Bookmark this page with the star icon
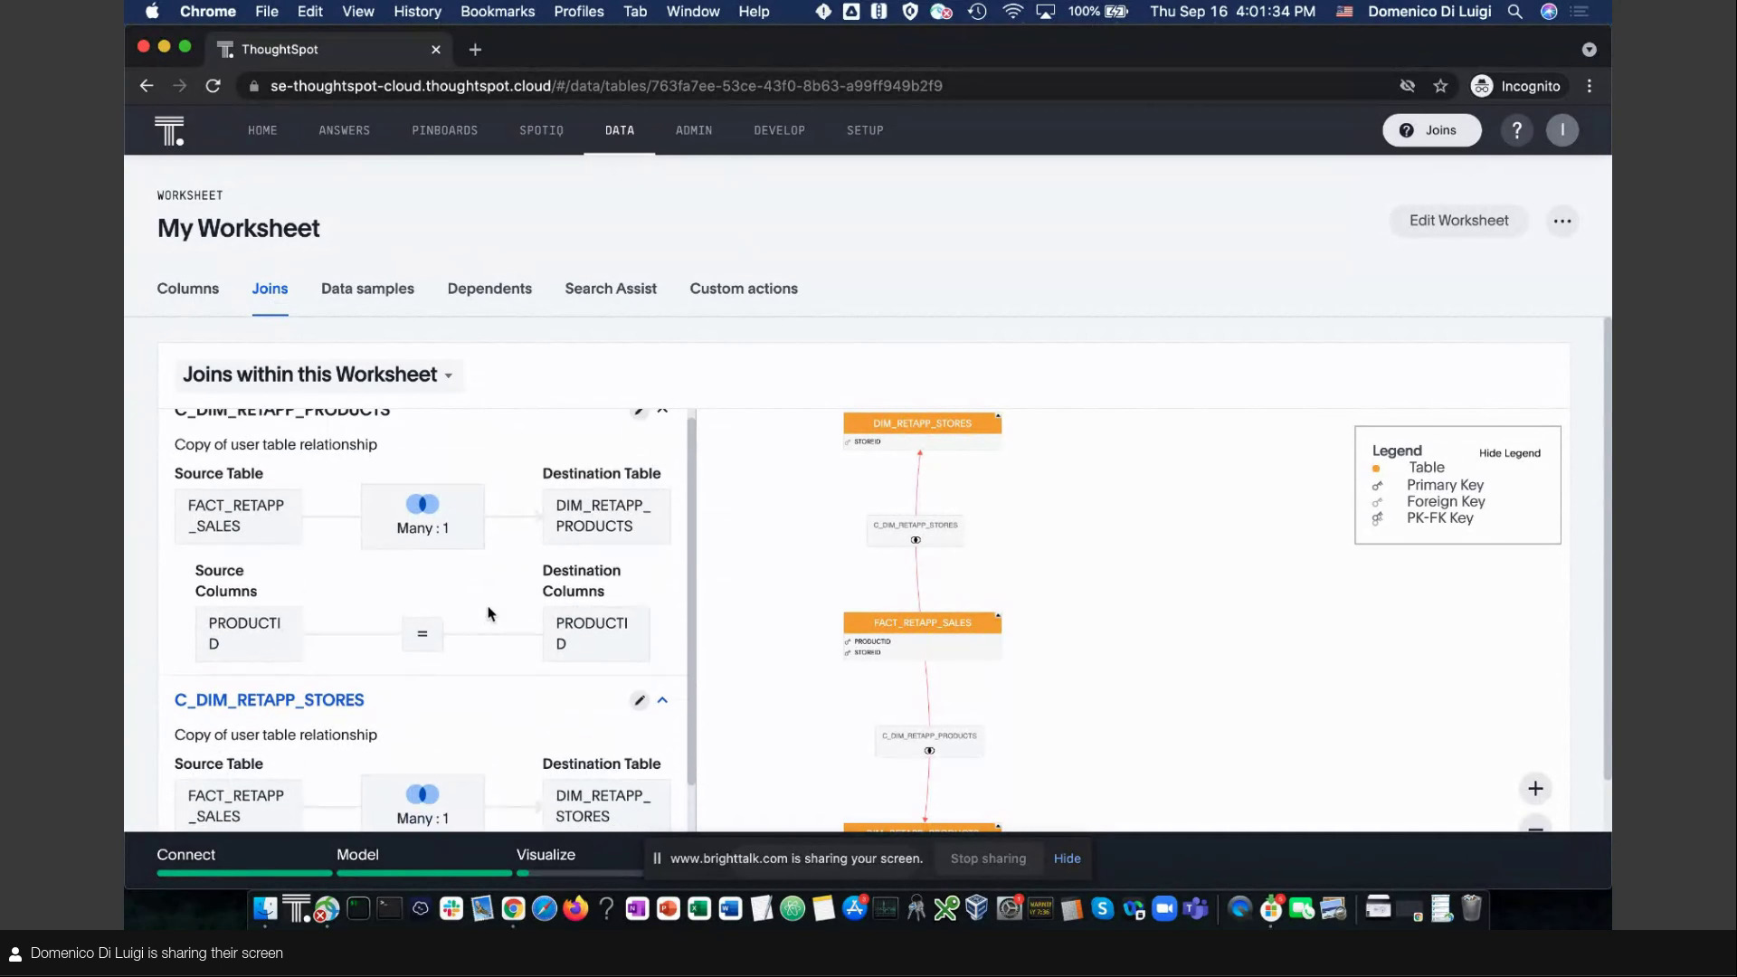 click(1440, 86)
